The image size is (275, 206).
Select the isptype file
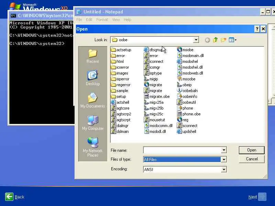[x=153, y=73]
